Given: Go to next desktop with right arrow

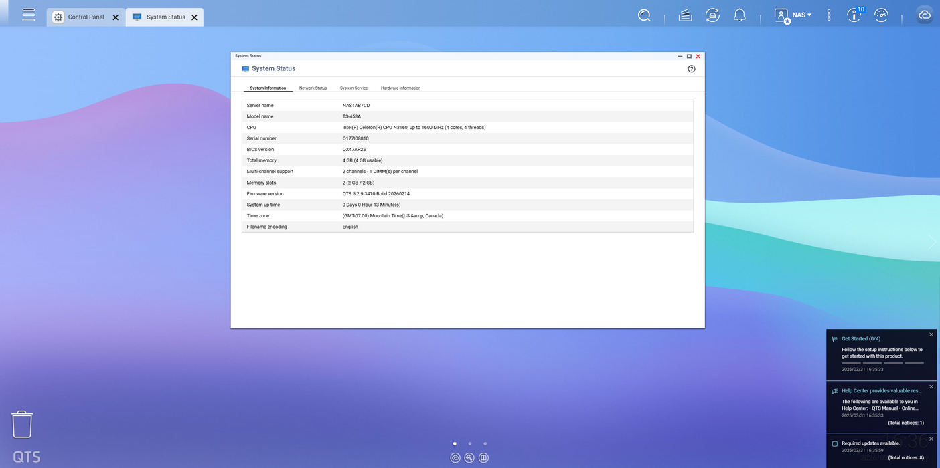Looking at the screenshot, I should (x=933, y=242).
